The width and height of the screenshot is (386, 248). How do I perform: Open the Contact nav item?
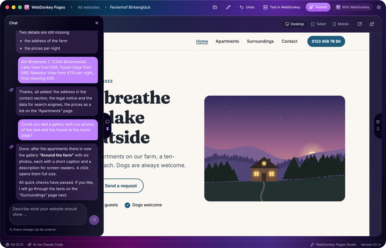coord(289,41)
